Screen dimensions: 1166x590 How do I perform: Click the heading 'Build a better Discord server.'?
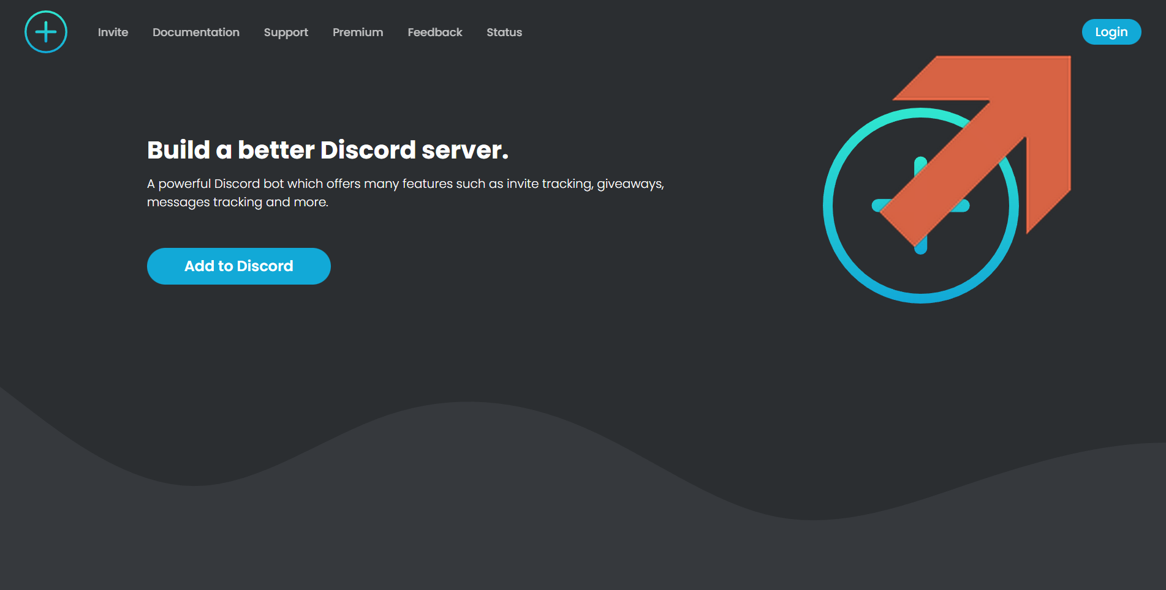click(328, 150)
